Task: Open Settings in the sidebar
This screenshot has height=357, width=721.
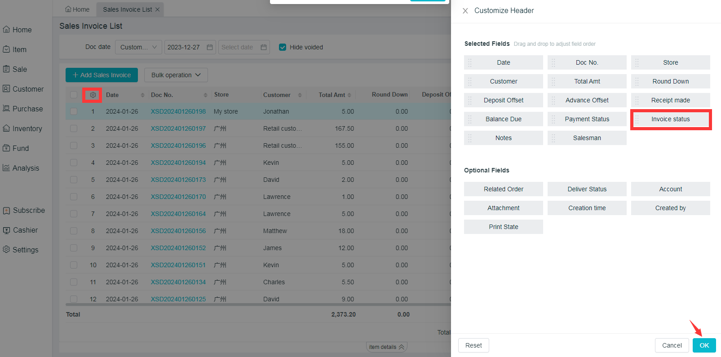Action: point(21,250)
